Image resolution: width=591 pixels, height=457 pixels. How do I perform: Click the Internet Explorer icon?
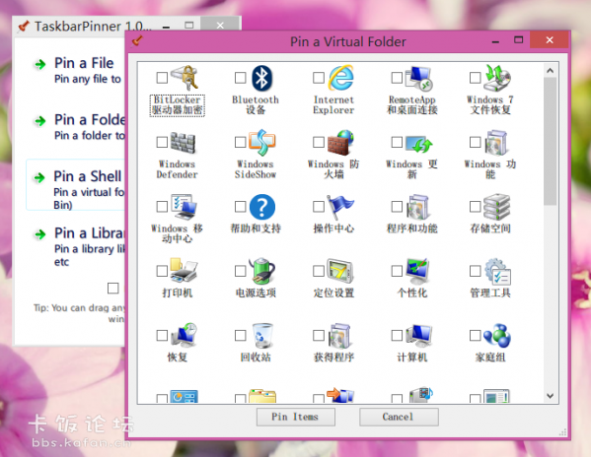click(x=340, y=78)
